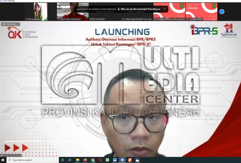Select Yudha Nugraha-BKD participant tile
The width and height of the screenshot is (241, 163).
(x=137, y=12)
